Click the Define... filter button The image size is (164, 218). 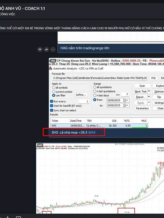[81, 95]
